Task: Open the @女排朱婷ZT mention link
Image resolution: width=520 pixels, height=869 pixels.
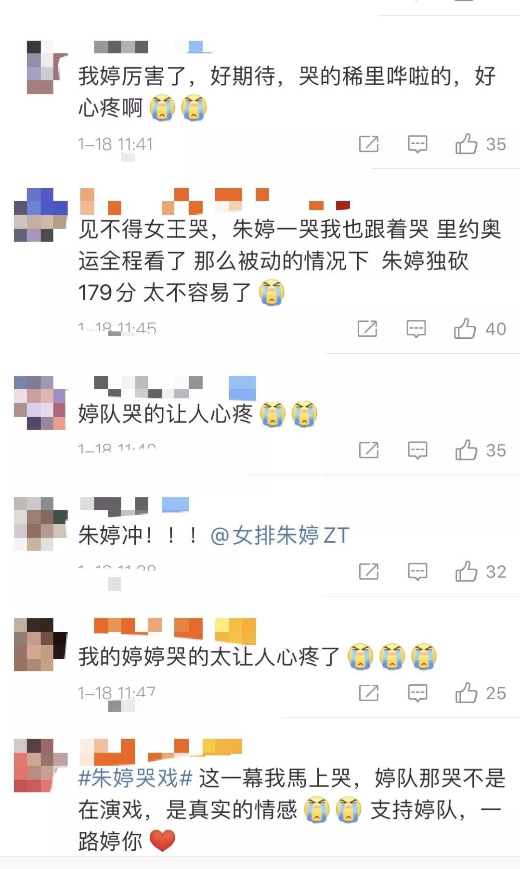Action: click(x=280, y=535)
